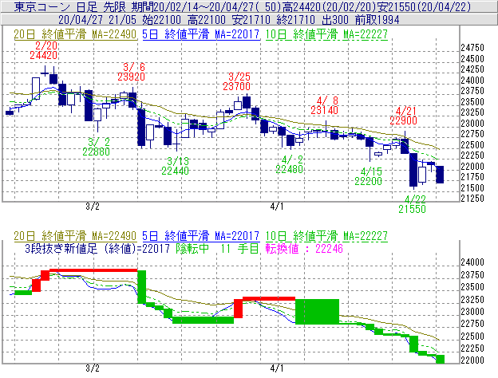Click the 3/2 date label under the upper chart
Image resolution: width=498 pixels, height=378 pixels.
pyautogui.click(x=93, y=207)
